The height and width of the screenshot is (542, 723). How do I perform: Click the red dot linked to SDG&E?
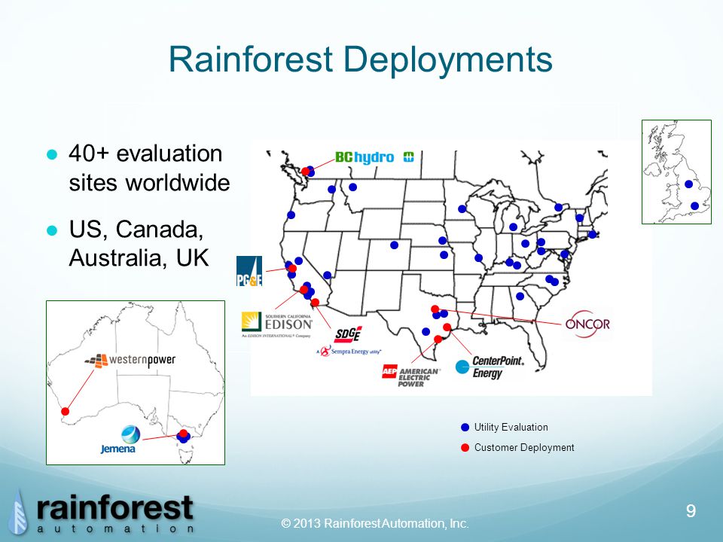click(x=316, y=303)
